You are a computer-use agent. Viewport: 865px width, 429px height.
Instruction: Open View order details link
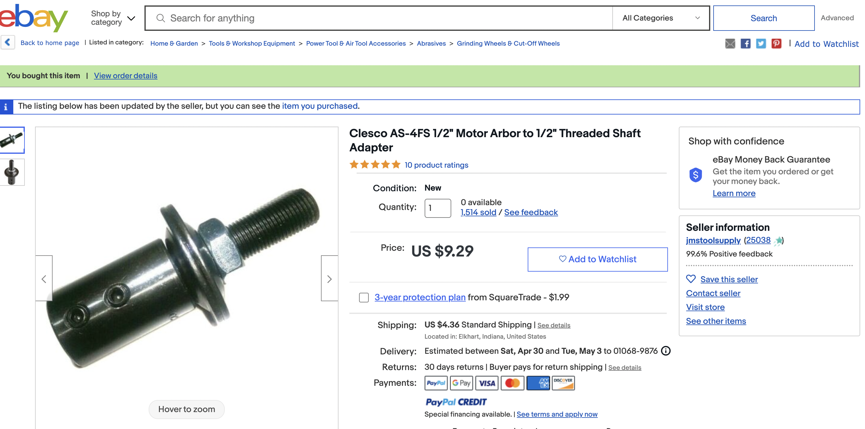[125, 76]
